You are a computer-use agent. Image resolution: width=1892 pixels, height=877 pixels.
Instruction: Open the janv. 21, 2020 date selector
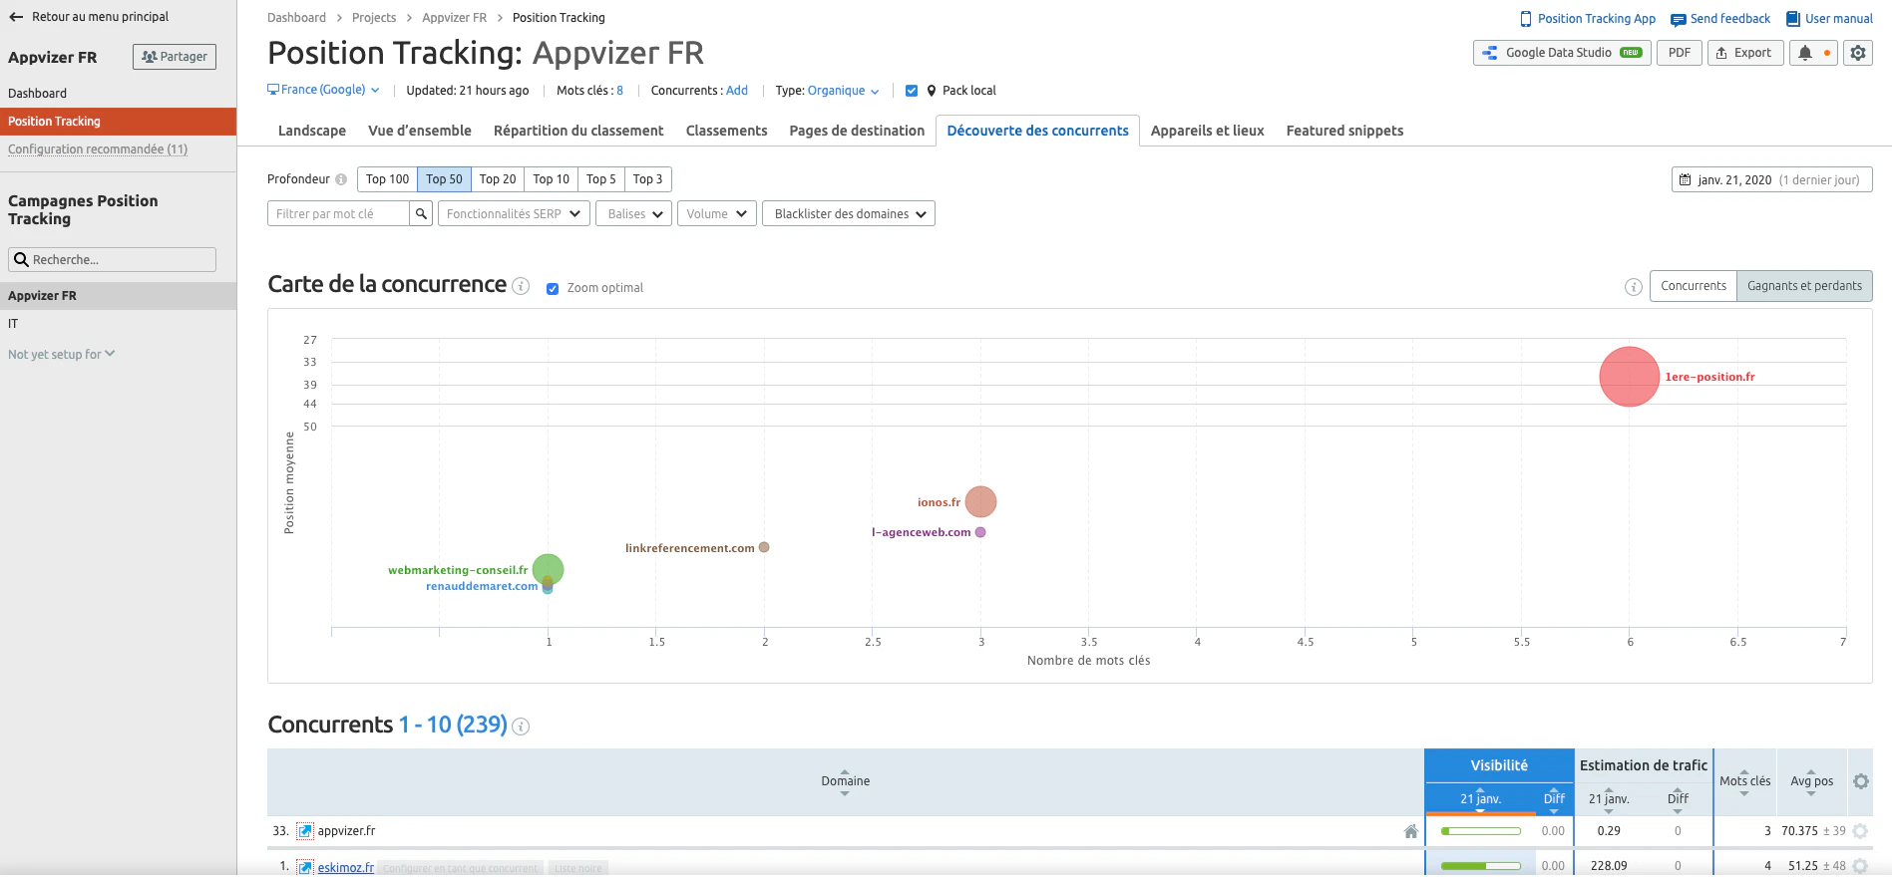click(x=1771, y=179)
